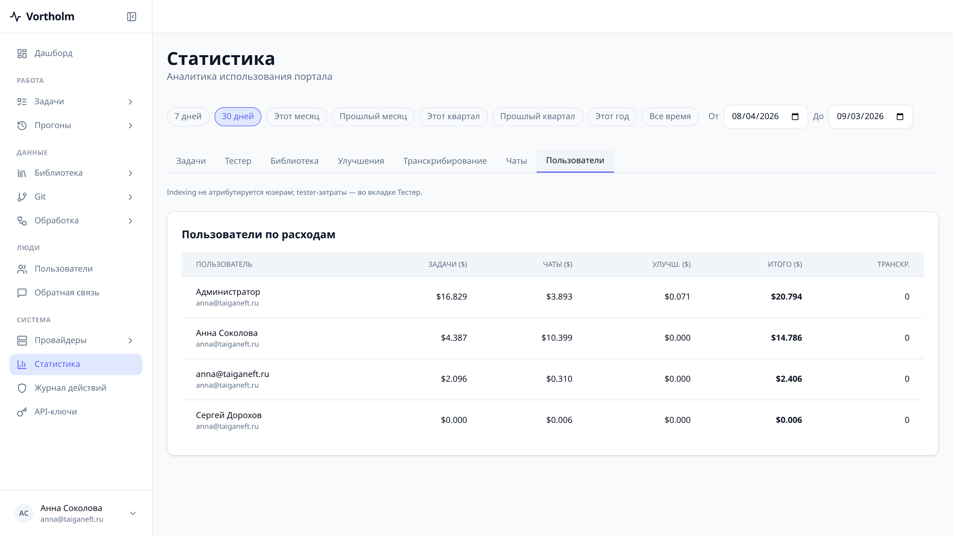Viewport: 953px width, 536px height.
Task: Click the $10.399 chats value
Action: pos(557,338)
